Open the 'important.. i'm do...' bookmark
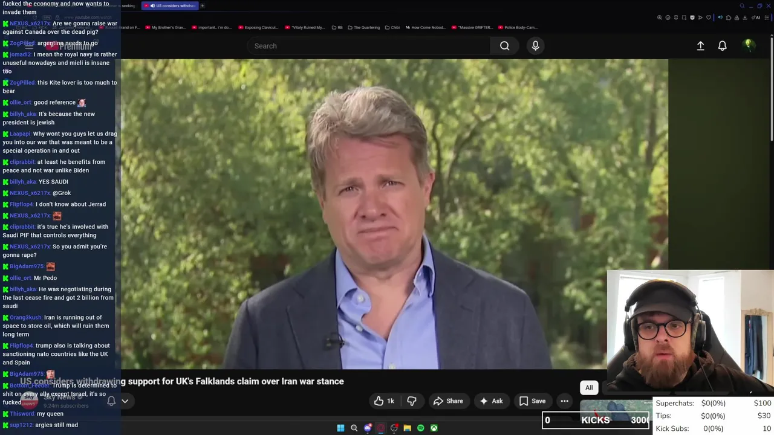Screen dimensions: 774x435 [x=212, y=27]
